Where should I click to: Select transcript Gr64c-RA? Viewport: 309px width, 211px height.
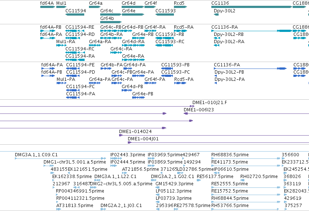tap(121, 49)
